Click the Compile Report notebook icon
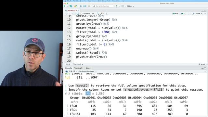This screenshot has width=208, height=117. tap(107, 14)
